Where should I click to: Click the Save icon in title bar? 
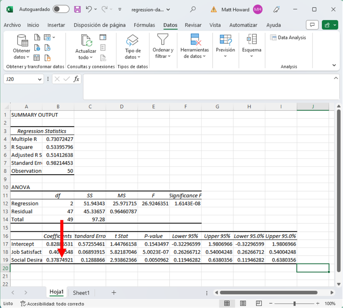[x=78, y=9]
